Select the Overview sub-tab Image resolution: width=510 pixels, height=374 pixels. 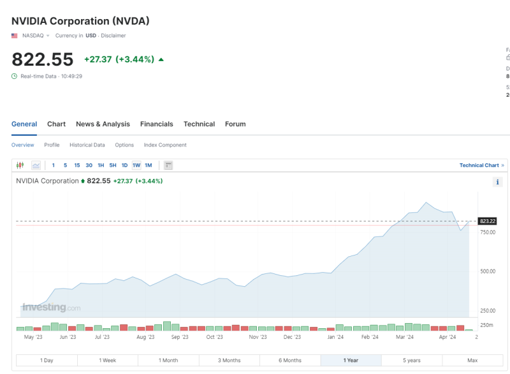(22, 145)
